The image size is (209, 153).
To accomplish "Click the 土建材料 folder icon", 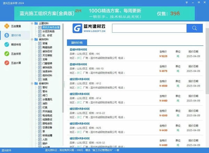I will tap(36, 23).
